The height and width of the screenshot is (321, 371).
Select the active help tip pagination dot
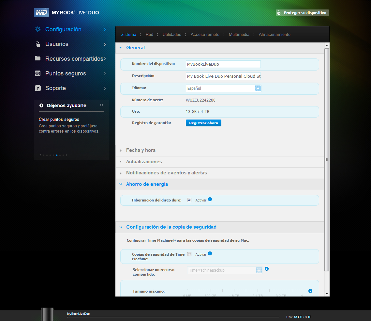56,155
